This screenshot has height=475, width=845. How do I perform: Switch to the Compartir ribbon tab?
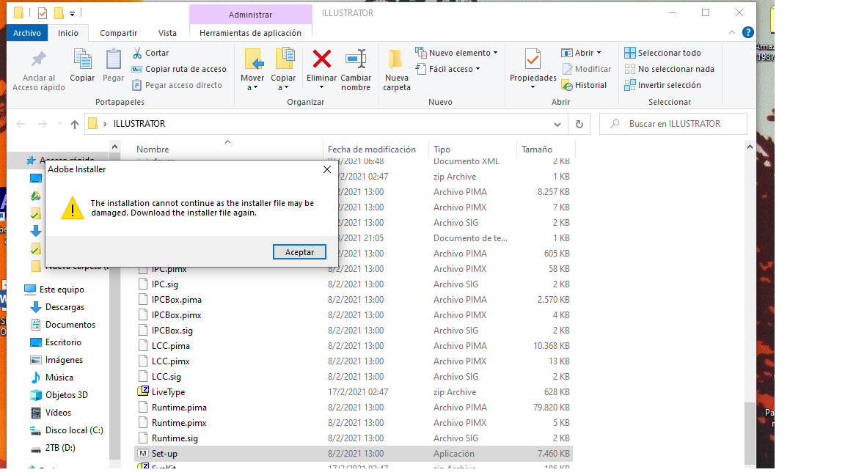[x=119, y=33]
